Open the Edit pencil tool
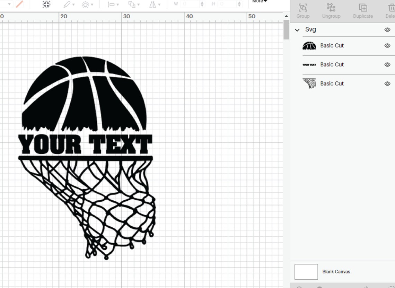 (67, 5)
